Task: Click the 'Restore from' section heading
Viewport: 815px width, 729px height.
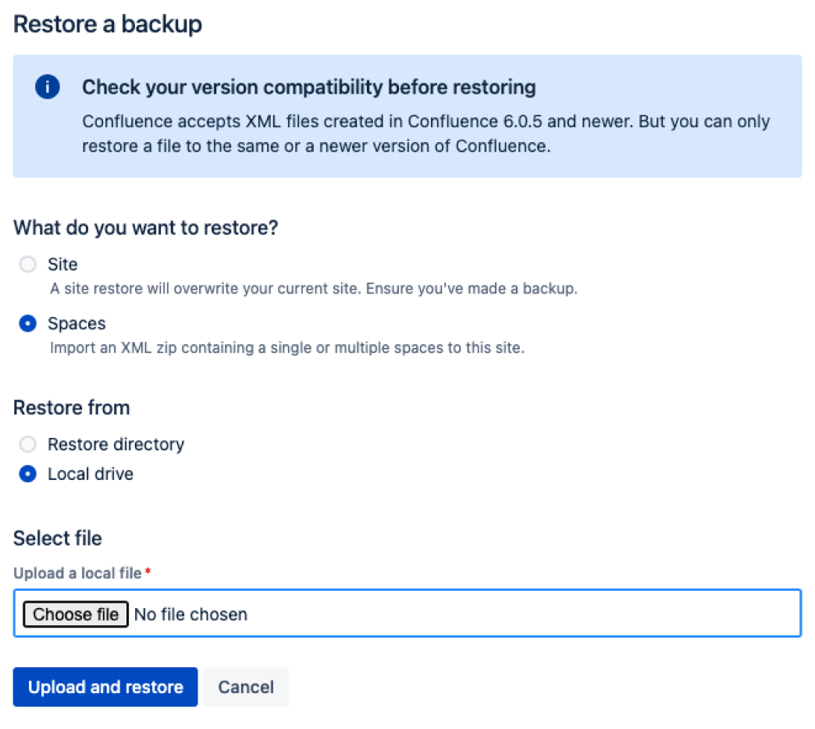Action: (72, 407)
